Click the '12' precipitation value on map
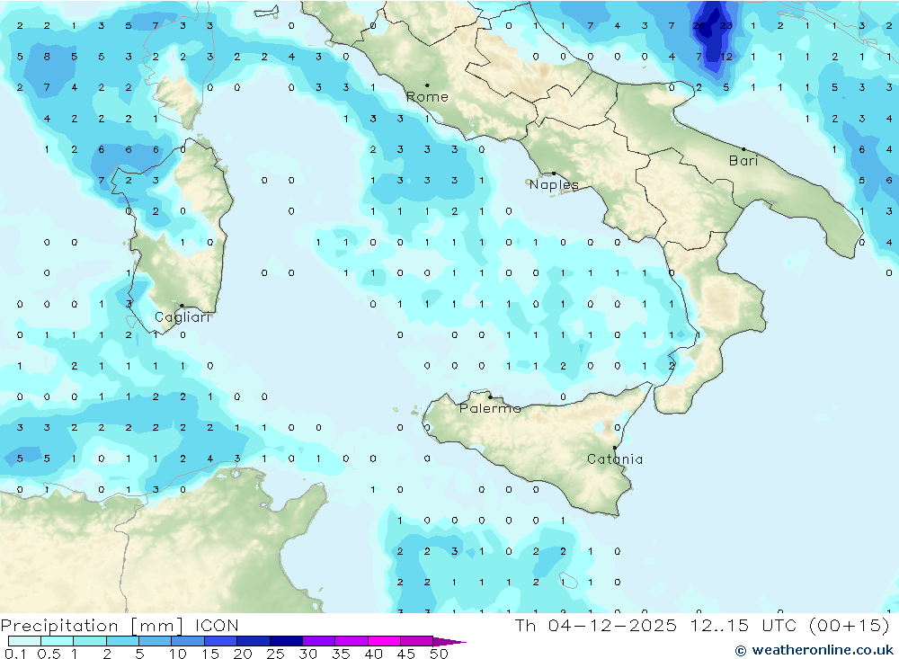This screenshot has height=659, width=899. tap(725, 57)
